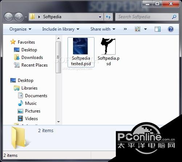This screenshot has width=182, height=162.
Task: Click the Pictures library icon
Action: pyautogui.click(x=20, y=111)
